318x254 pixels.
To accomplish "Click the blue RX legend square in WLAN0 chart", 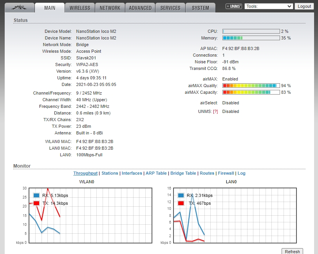I will point(36,195).
